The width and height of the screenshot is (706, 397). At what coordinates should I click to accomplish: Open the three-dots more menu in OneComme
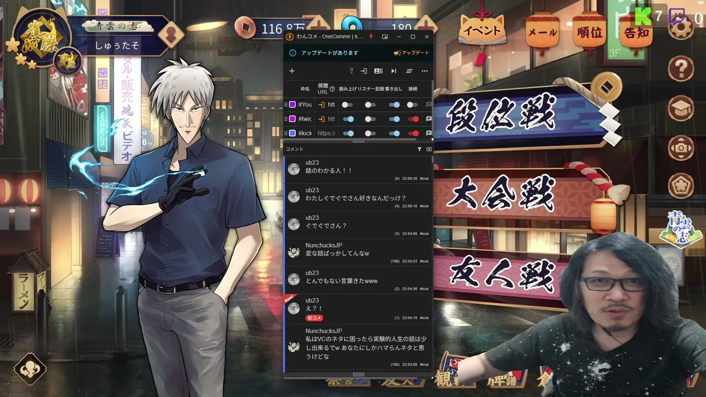425,71
